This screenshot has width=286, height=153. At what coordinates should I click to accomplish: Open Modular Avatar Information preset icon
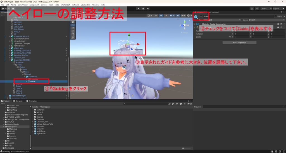(281, 24)
